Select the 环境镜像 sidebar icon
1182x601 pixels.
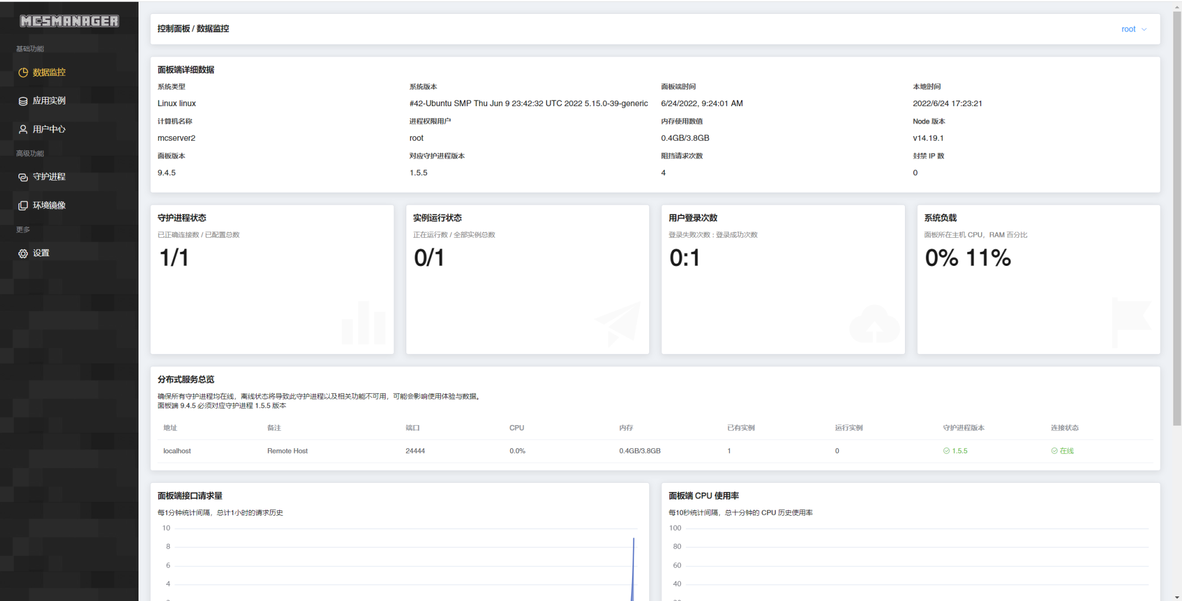click(23, 205)
